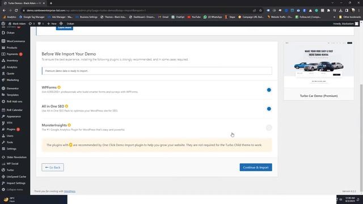
Task: Open the Products sidebar menu icon
Action: tap(3, 48)
